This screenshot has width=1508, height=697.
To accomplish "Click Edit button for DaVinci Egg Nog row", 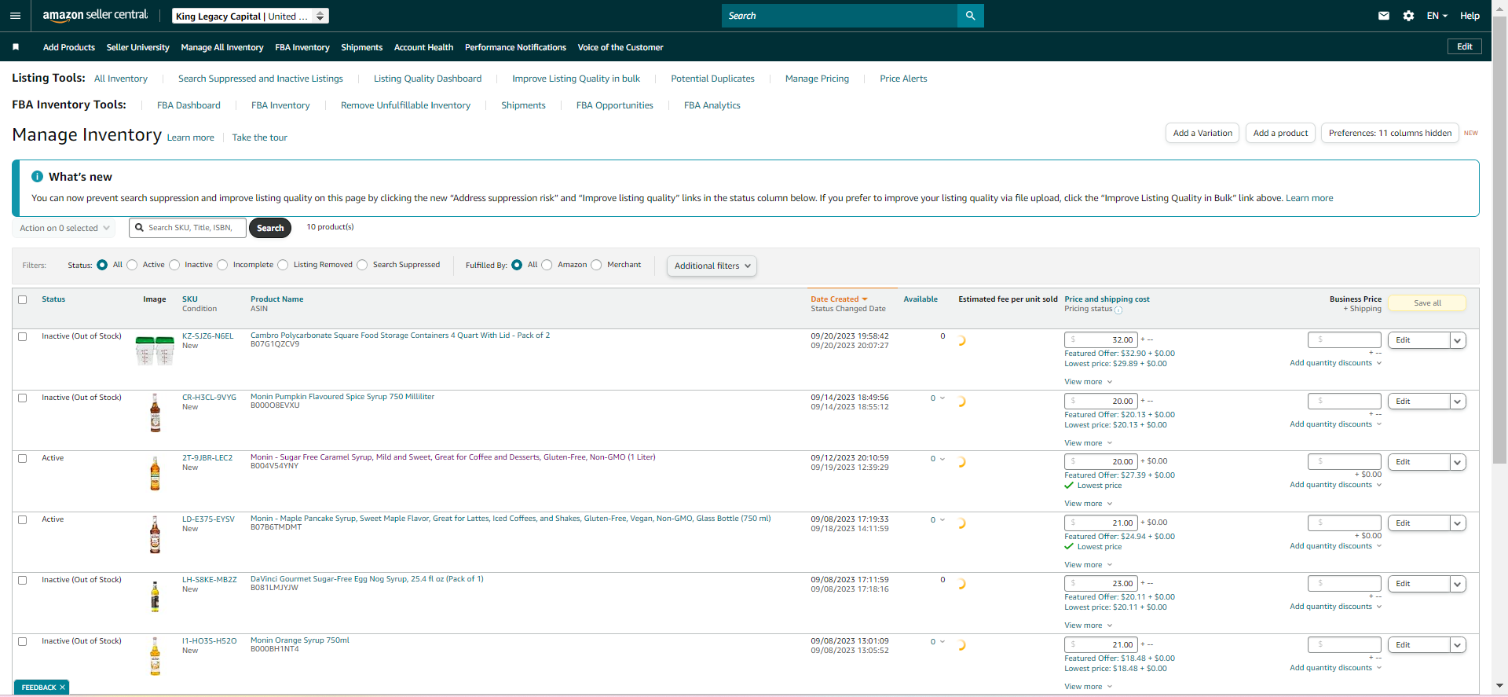I will point(1418,584).
